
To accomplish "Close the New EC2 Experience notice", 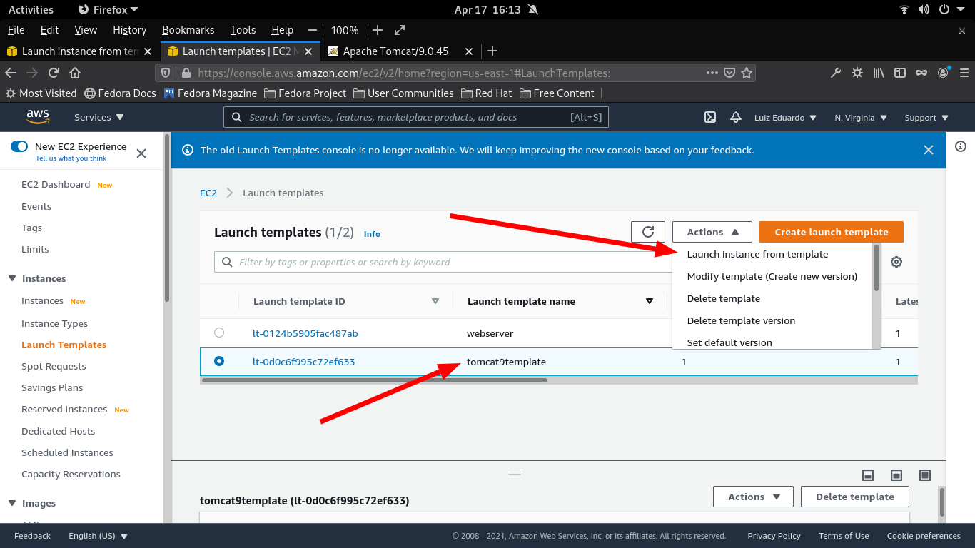I will [141, 153].
